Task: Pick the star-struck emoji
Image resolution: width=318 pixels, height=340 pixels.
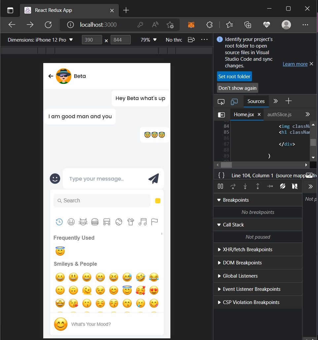Action: pos(60,303)
